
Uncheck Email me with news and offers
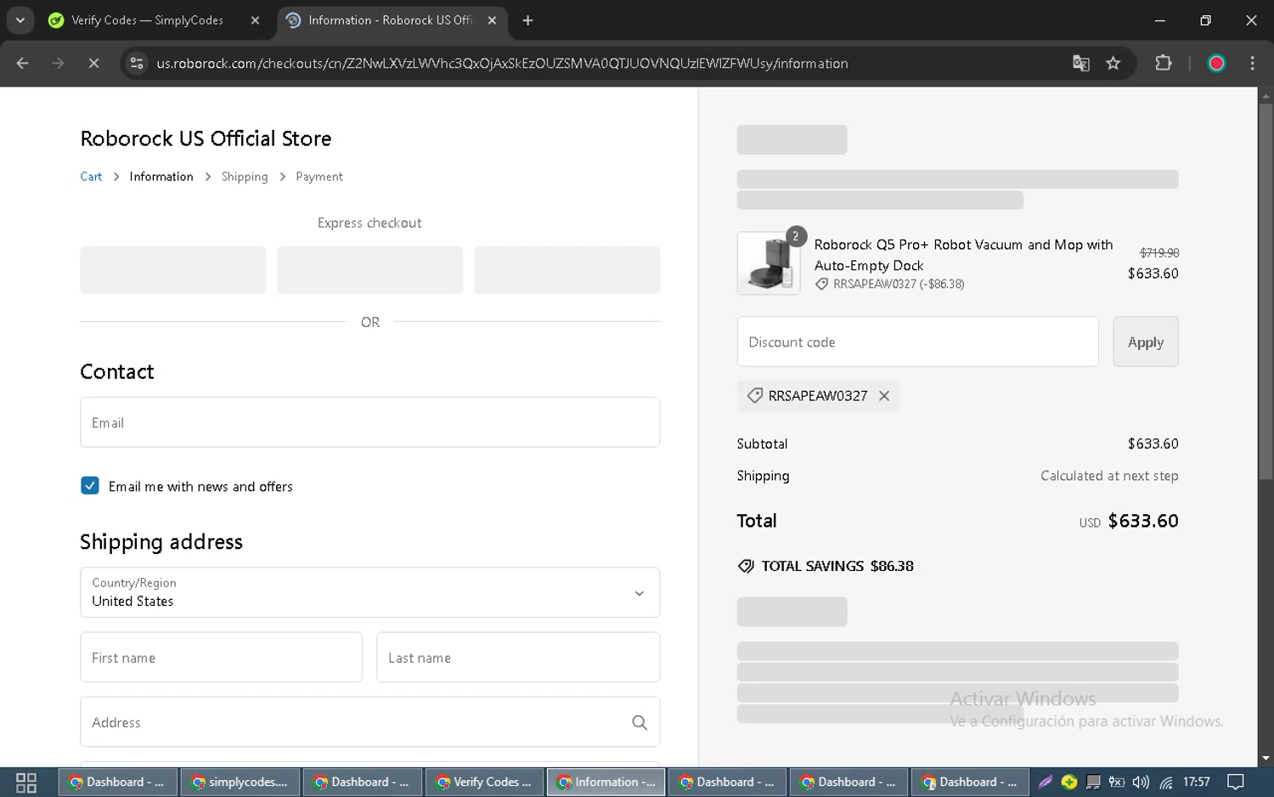(90, 485)
